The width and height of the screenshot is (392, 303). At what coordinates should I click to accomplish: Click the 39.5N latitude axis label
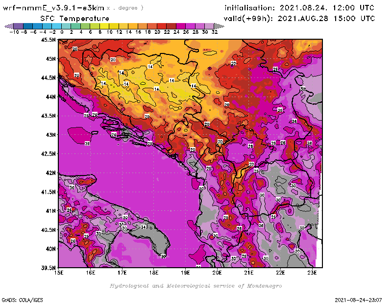click(49, 268)
